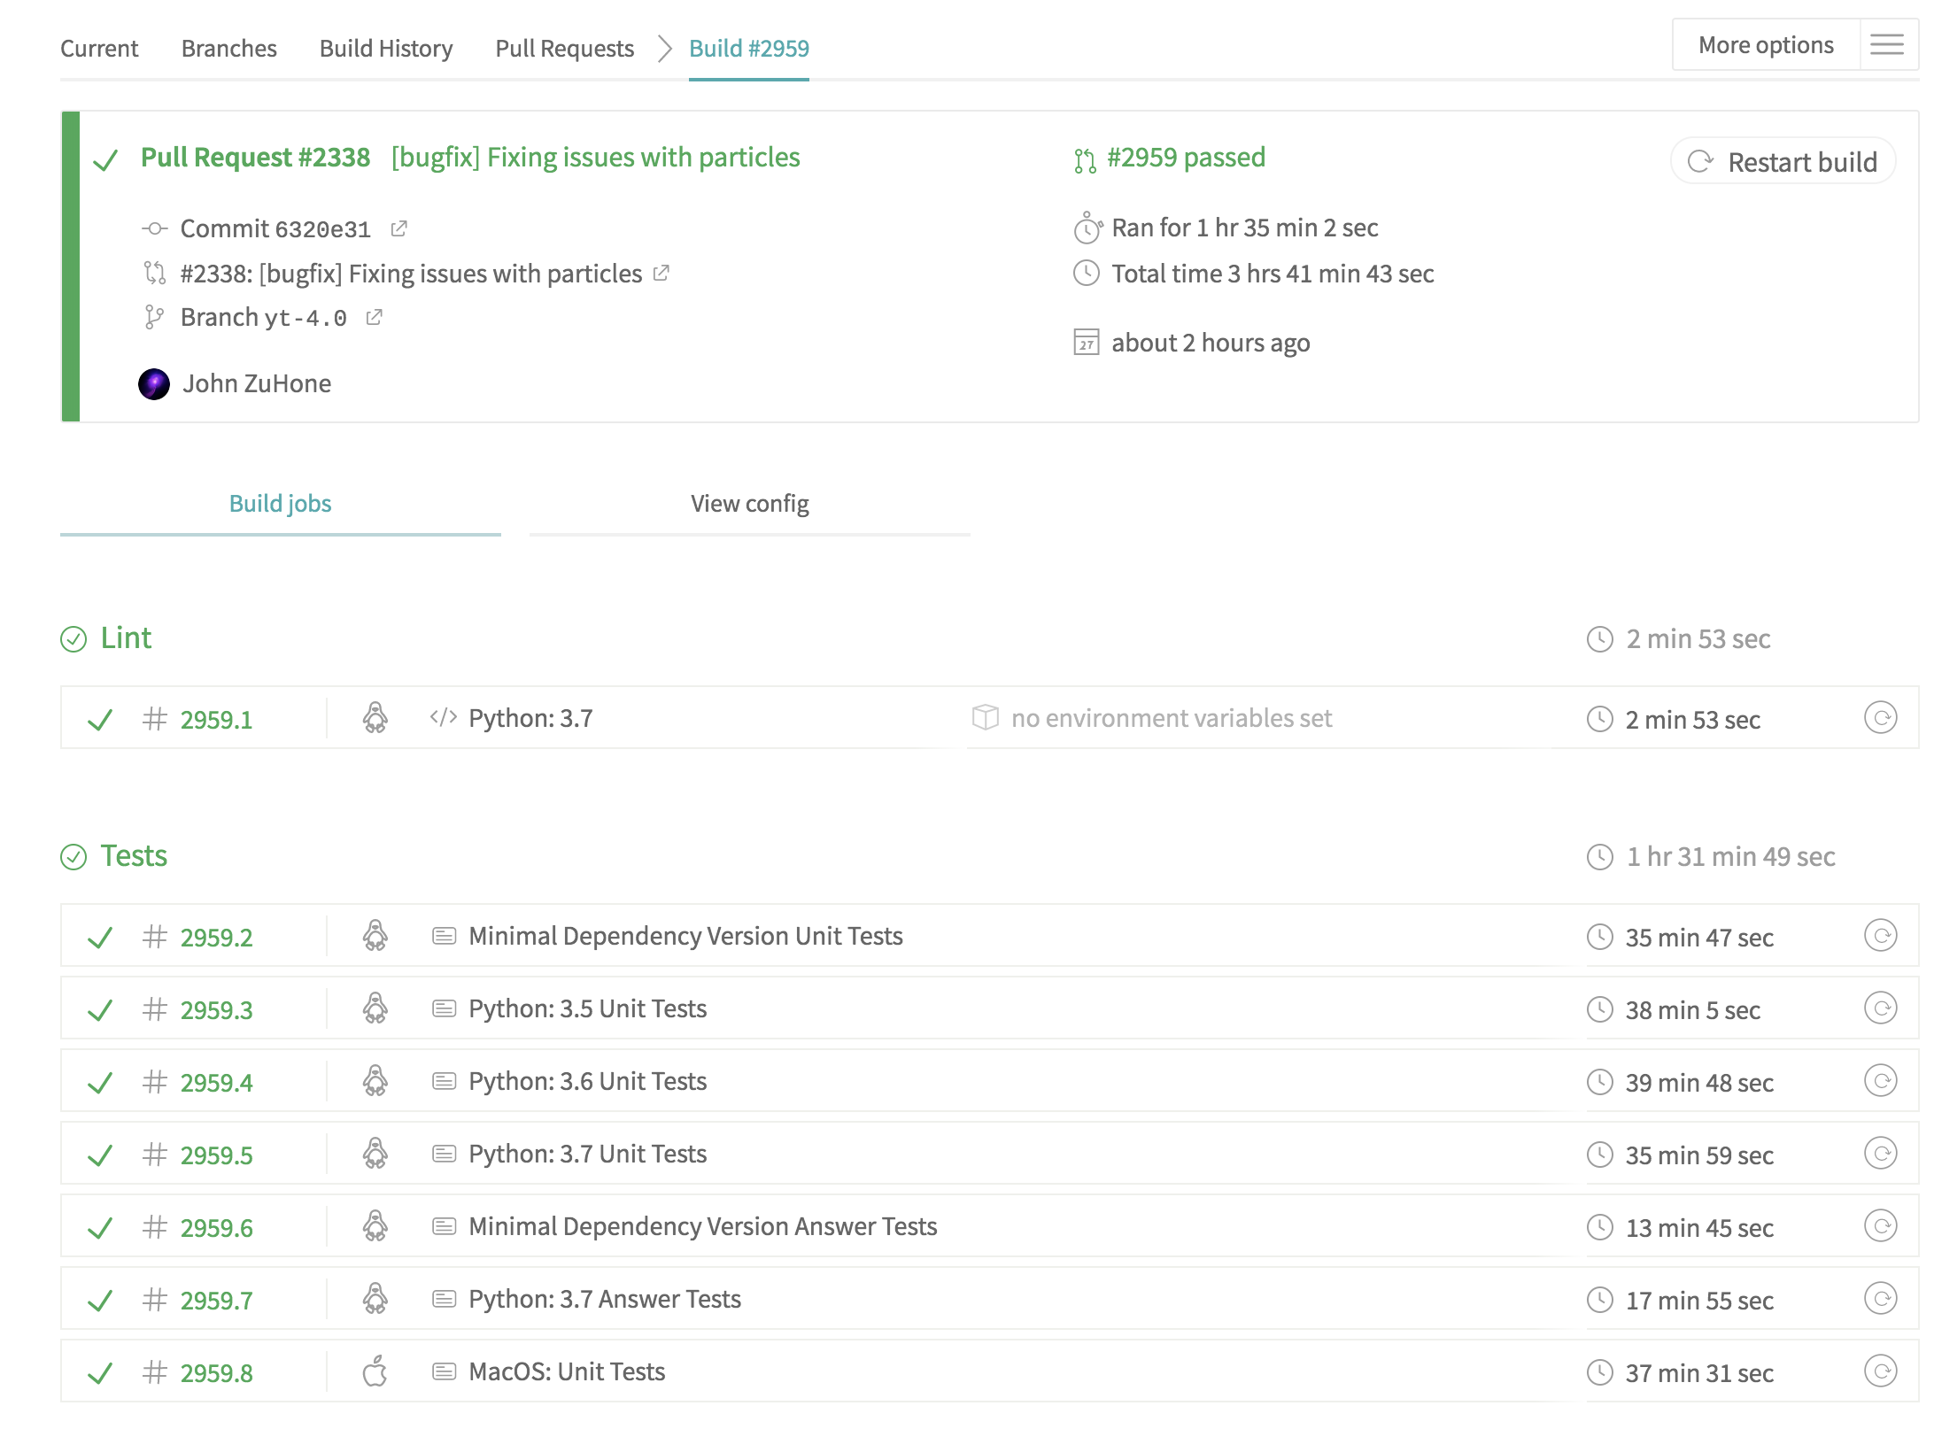Click the Apple OS icon in job 2959.8
The width and height of the screenshot is (1934, 1429).
point(375,1371)
